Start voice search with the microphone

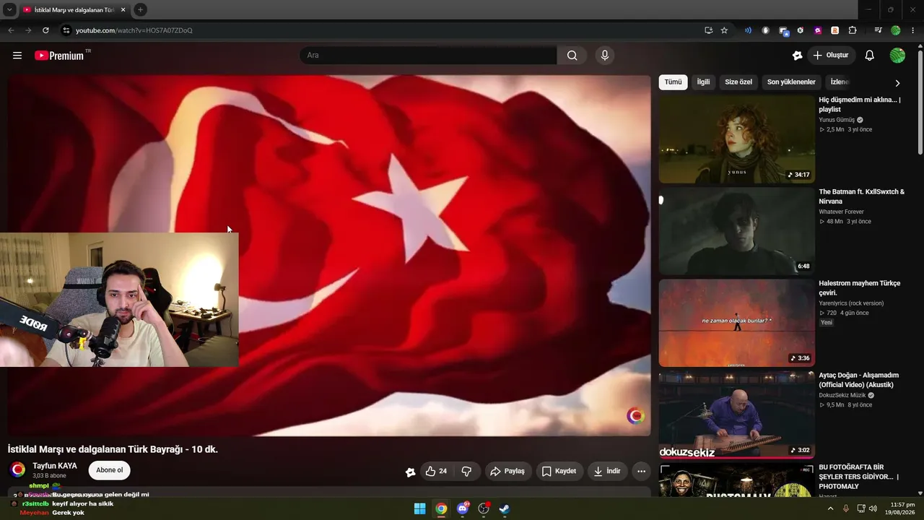605,56
